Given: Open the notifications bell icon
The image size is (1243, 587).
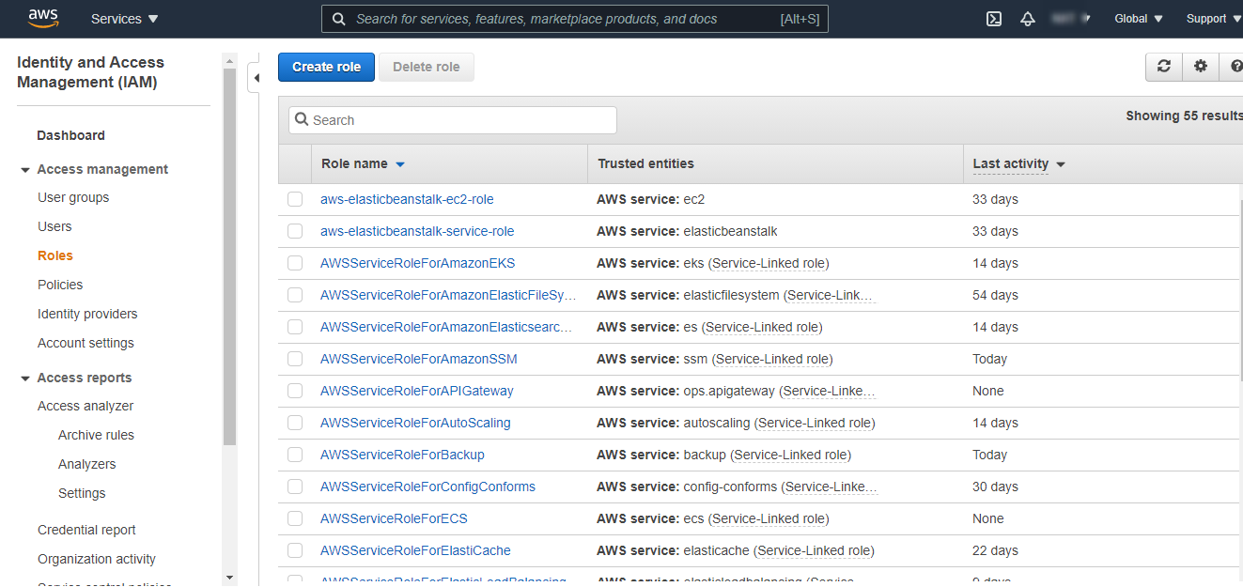Looking at the screenshot, I should (1028, 19).
